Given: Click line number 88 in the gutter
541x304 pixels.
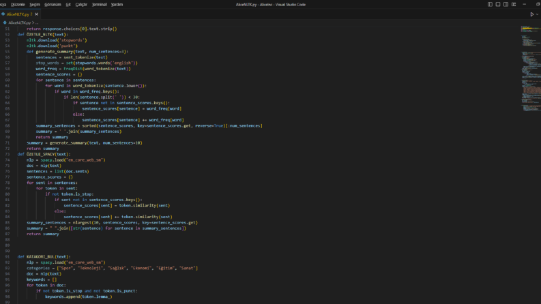Looking at the screenshot, I should (8, 239).
